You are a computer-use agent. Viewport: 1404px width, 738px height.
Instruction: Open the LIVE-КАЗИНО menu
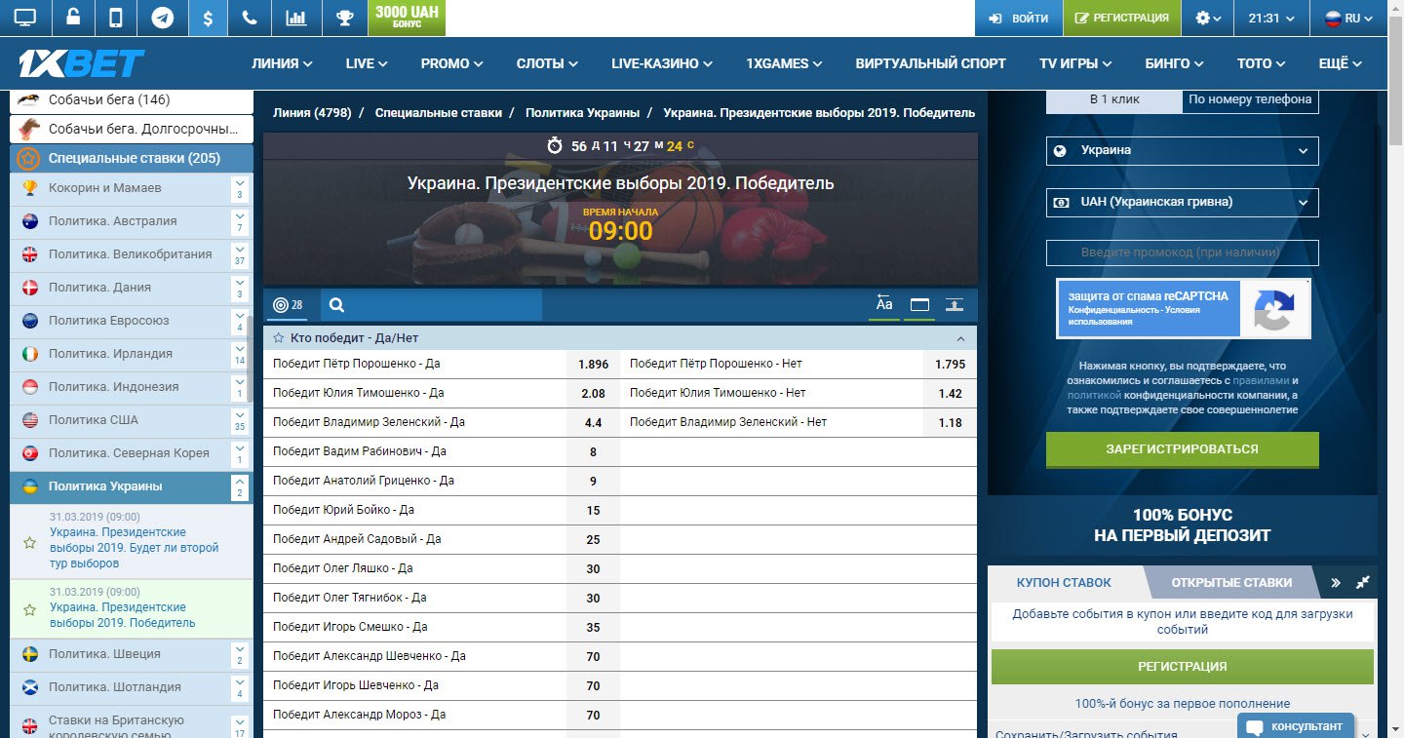[662, 63]
